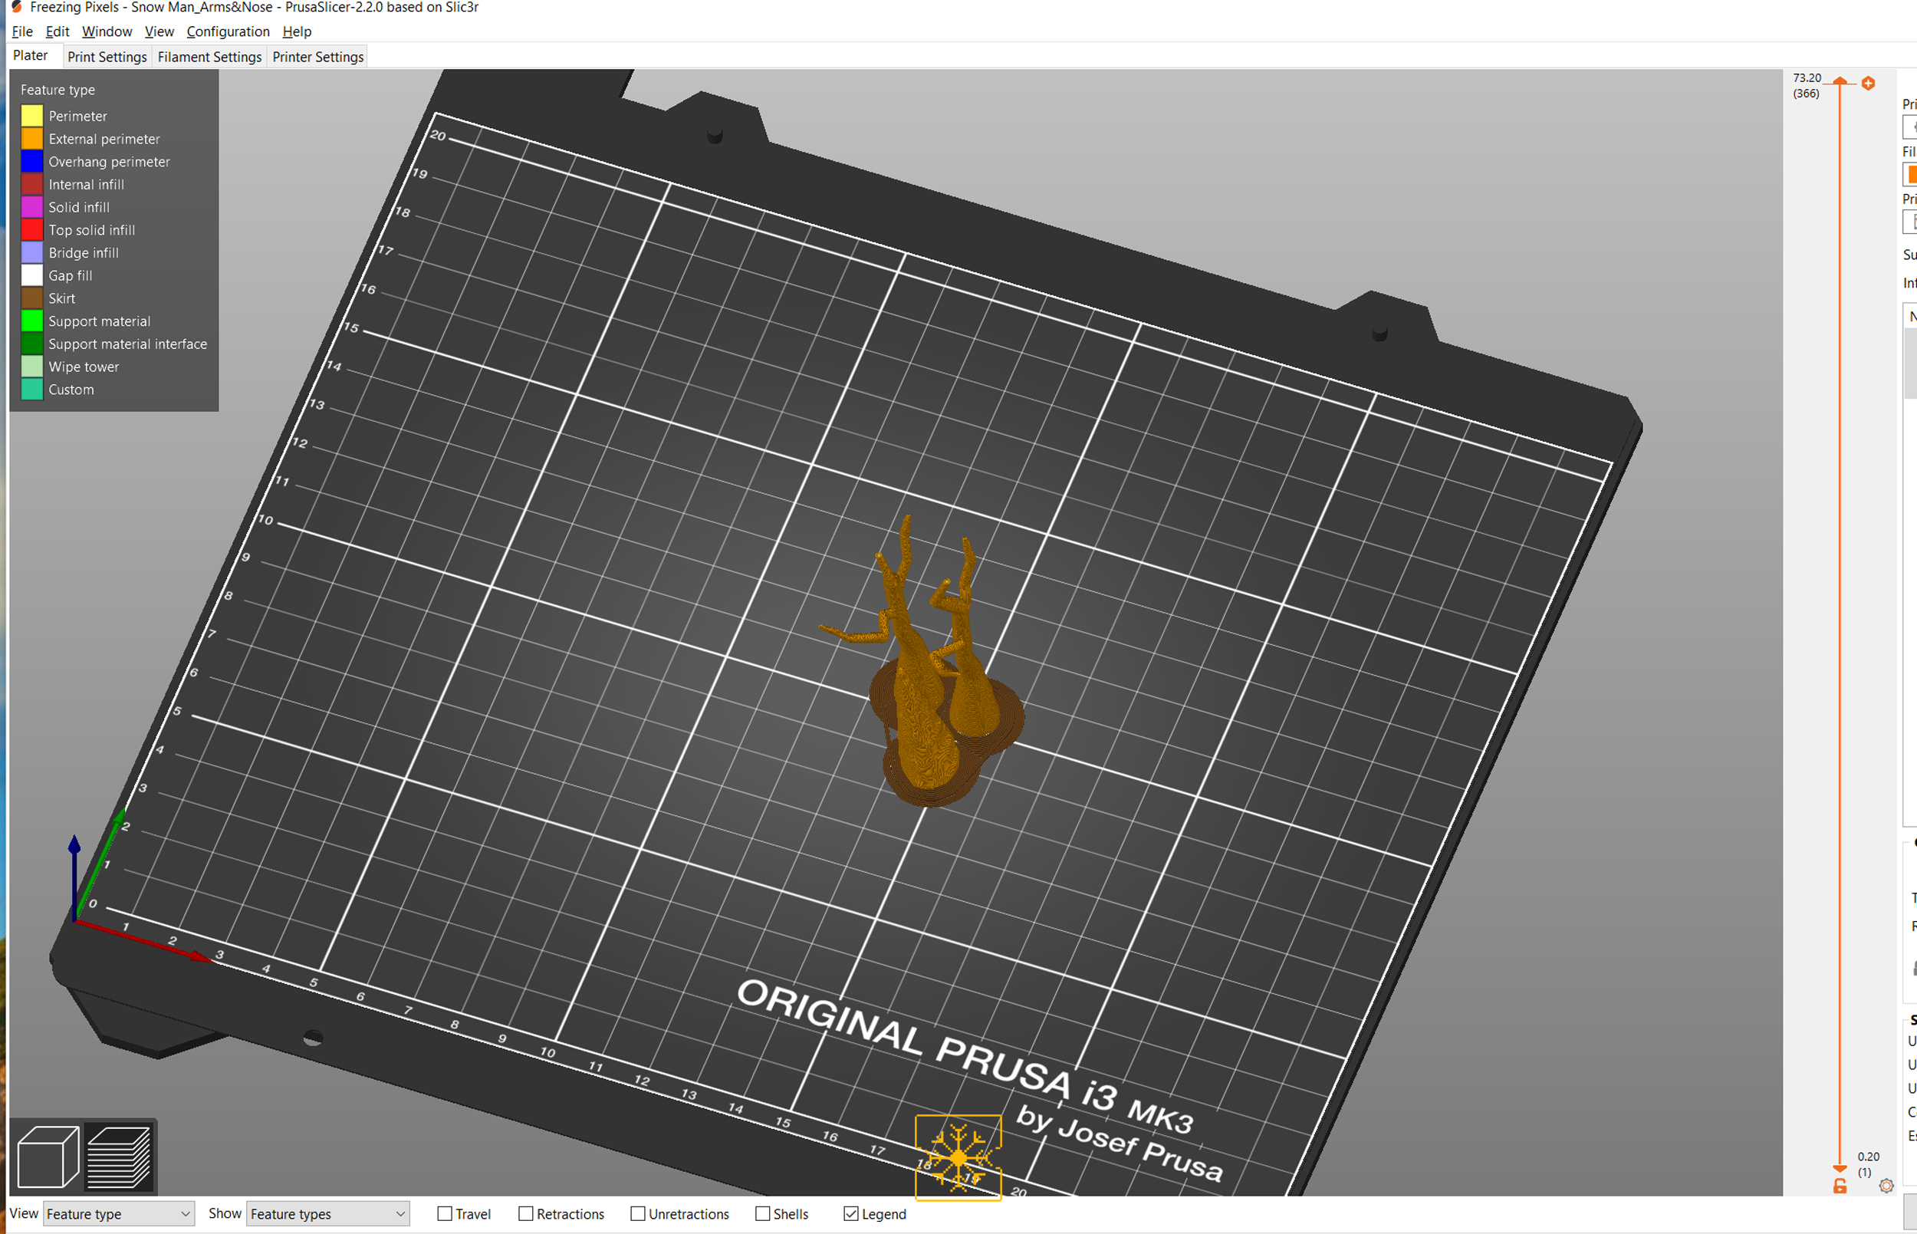
Task: Switch to the Print Settings tab
Action: (107, 57)
